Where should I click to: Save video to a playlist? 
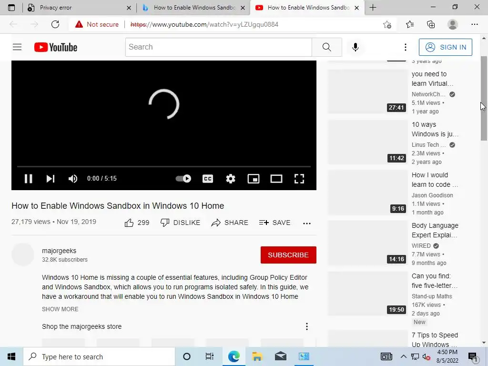[274, 223]
